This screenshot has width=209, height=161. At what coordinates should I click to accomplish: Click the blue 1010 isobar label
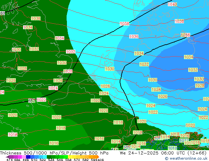172,148
